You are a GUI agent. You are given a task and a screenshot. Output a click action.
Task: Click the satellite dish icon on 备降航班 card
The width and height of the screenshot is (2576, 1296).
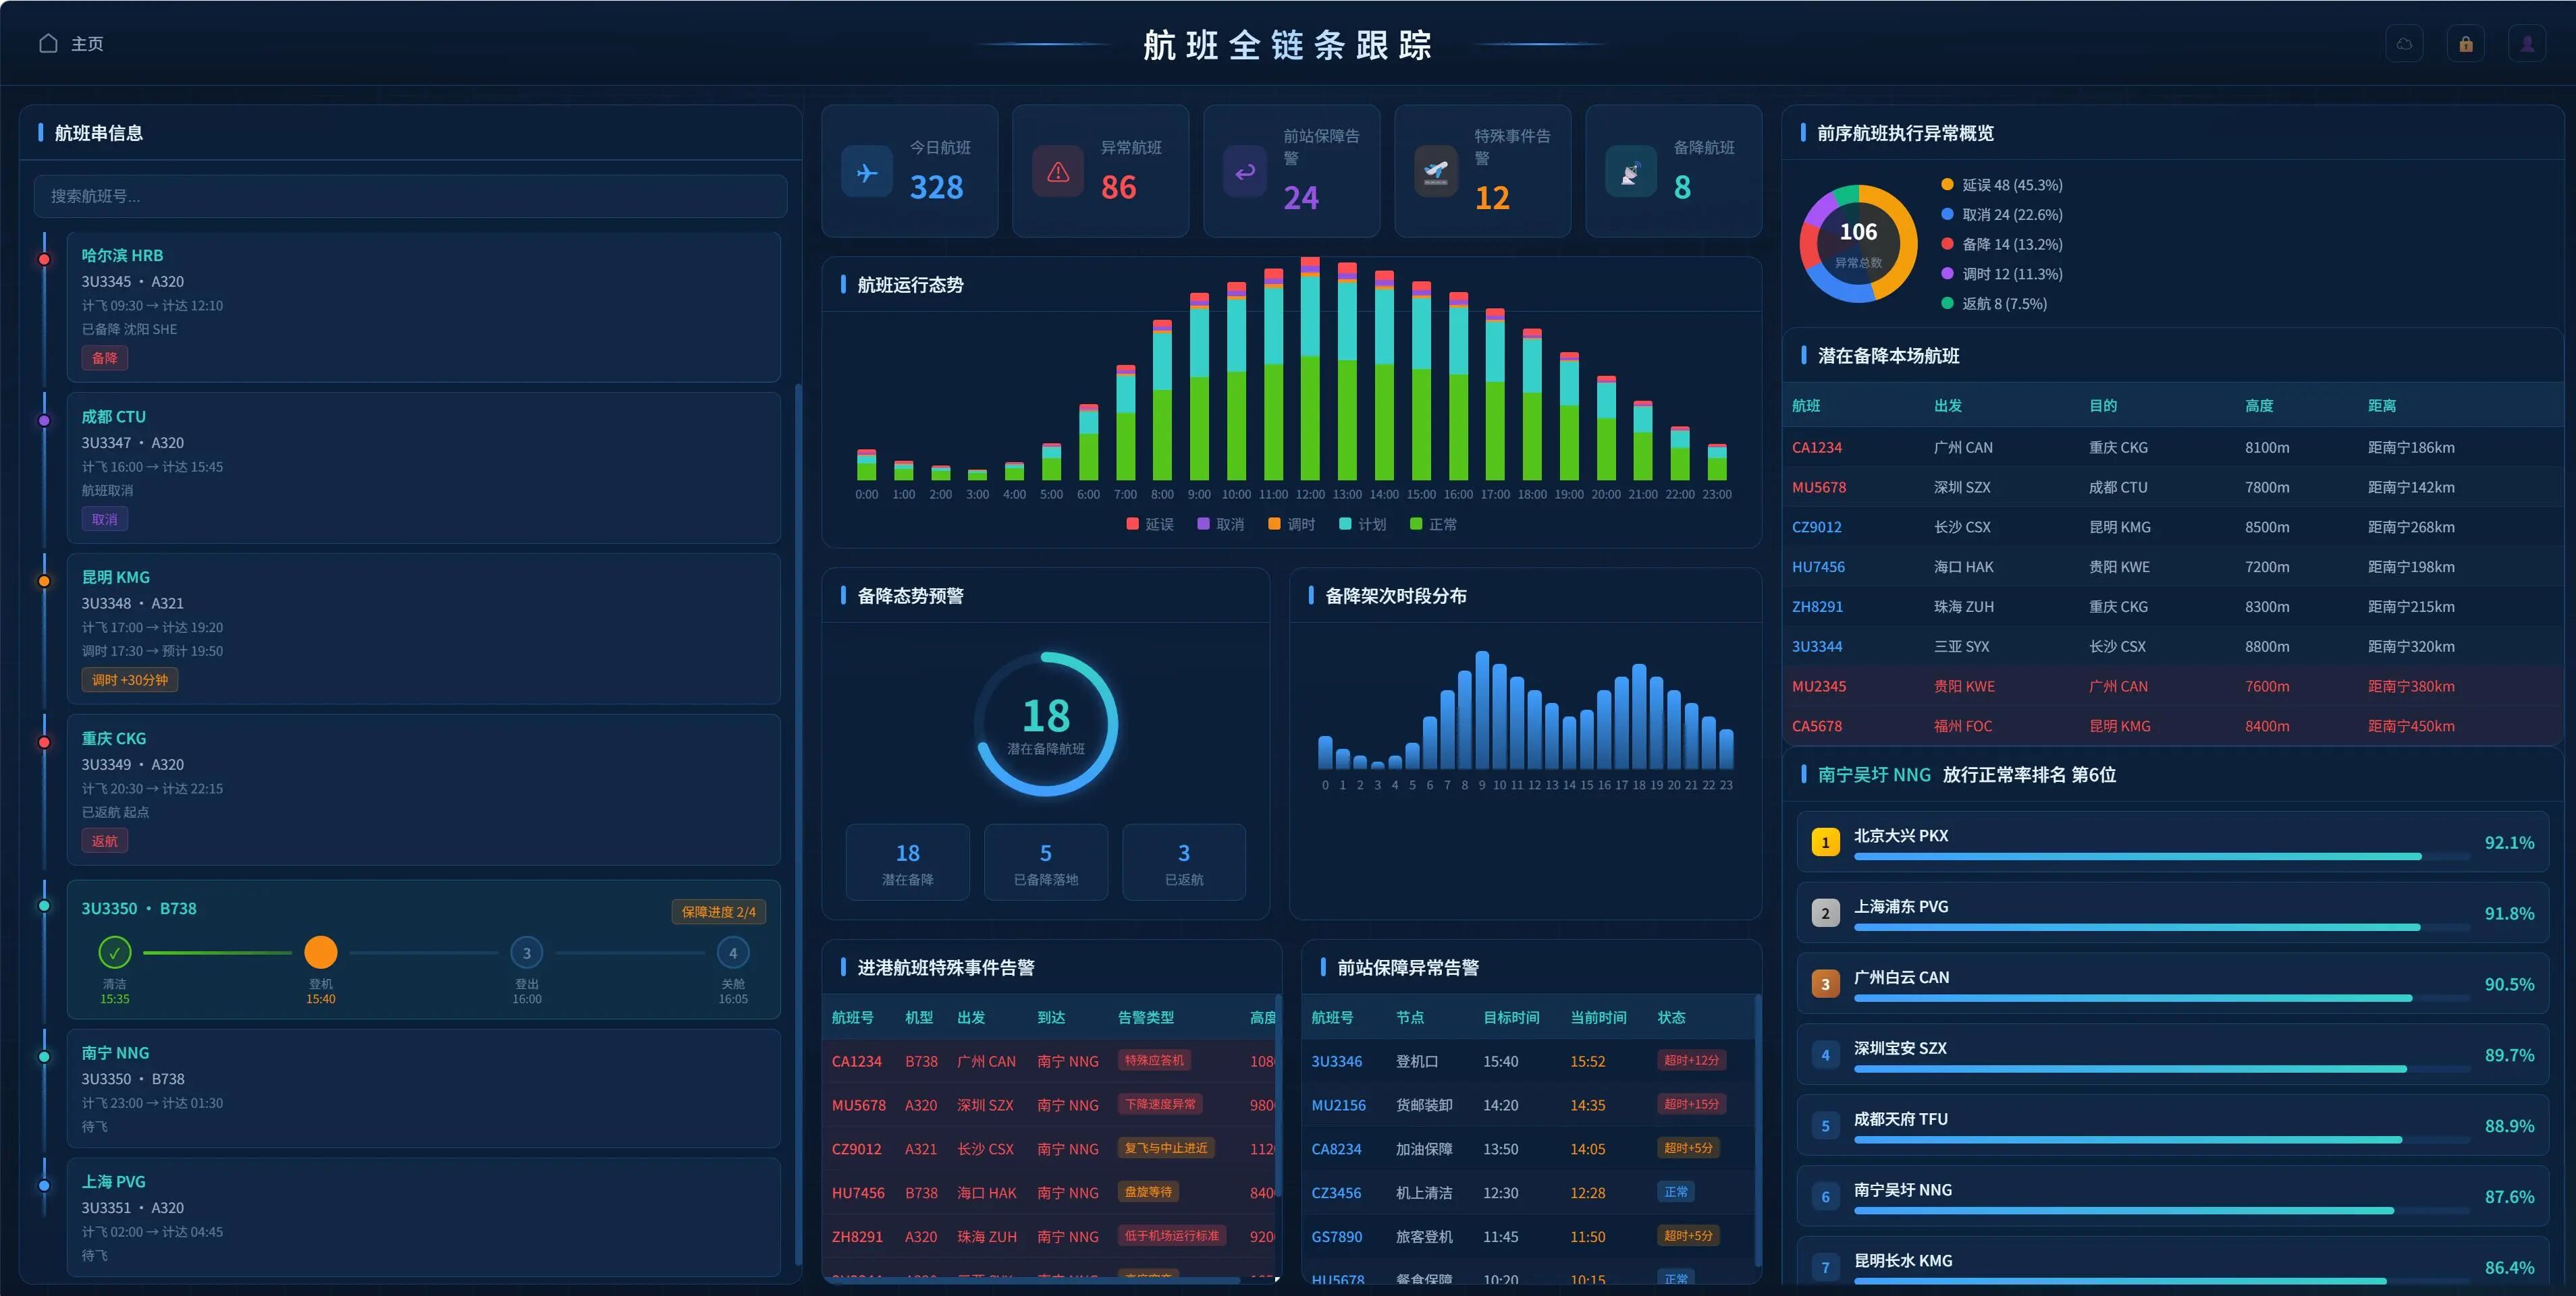[x=1631, y=172]
